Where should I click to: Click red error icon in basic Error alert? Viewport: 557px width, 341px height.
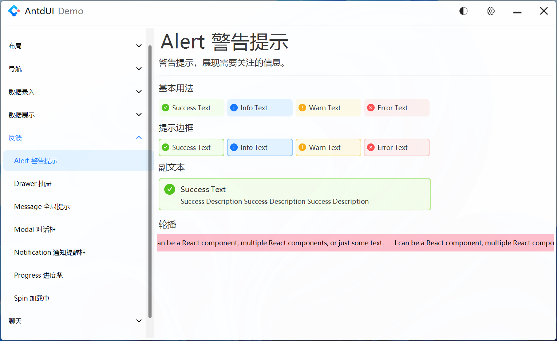[x=371, y=108]
